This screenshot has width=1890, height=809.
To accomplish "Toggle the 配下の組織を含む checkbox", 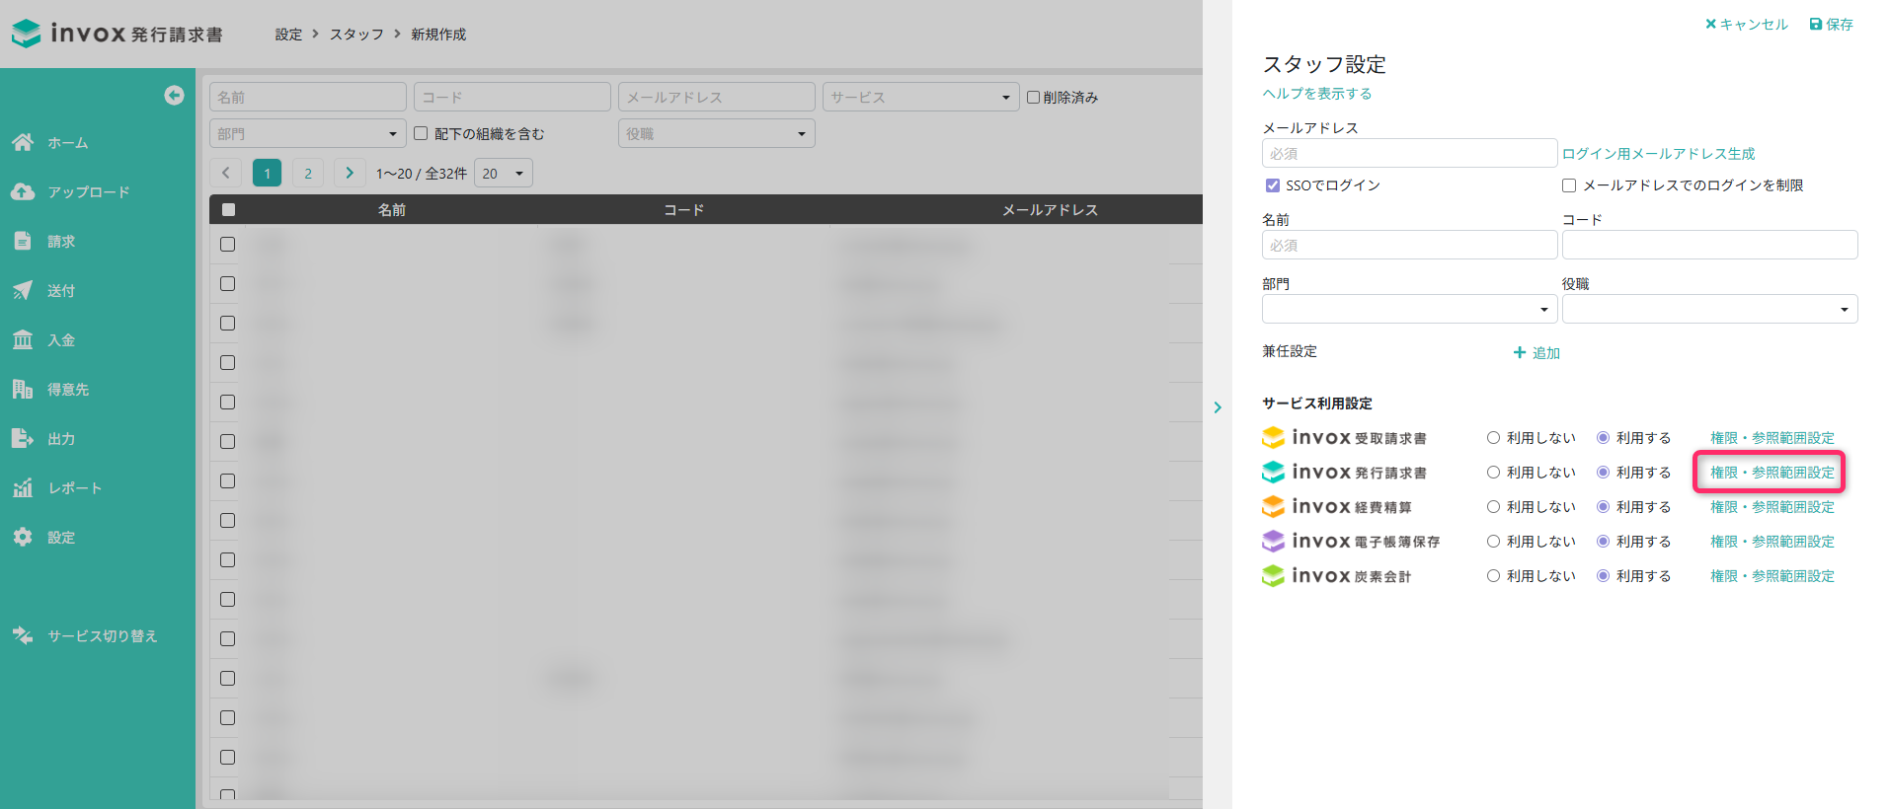I will tap(421, 133).
